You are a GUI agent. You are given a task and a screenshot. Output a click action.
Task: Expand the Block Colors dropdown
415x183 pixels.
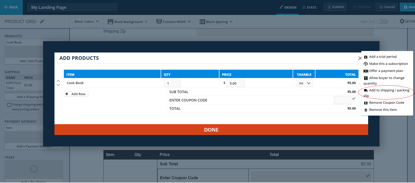tap(86, 22)
